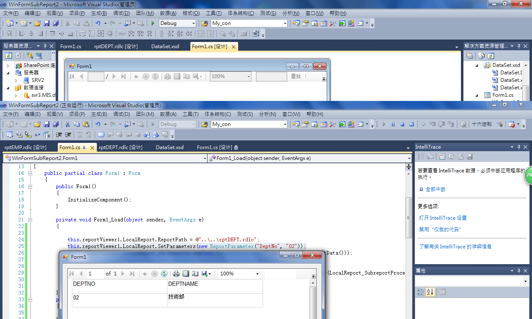The height and width of the screenshot is (319, 532).
Task: Click 查找 button in designer Form1 viewer
Action: click(296, 76)
